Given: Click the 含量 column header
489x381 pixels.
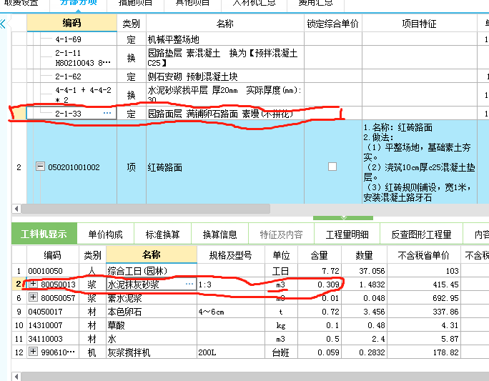Looking at the screenshot, I should click(x=320, y=255).
